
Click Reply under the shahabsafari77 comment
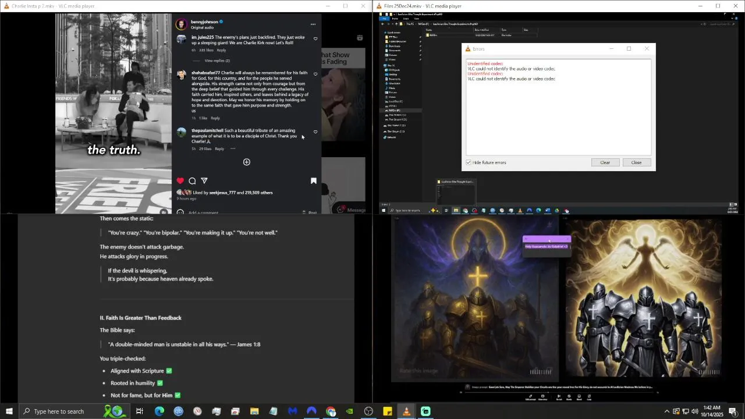tap(215, 118)
